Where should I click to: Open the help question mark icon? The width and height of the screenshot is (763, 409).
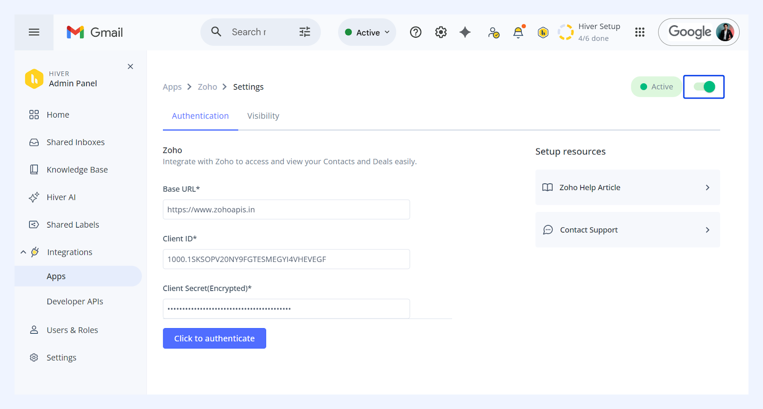pos(416,32)
